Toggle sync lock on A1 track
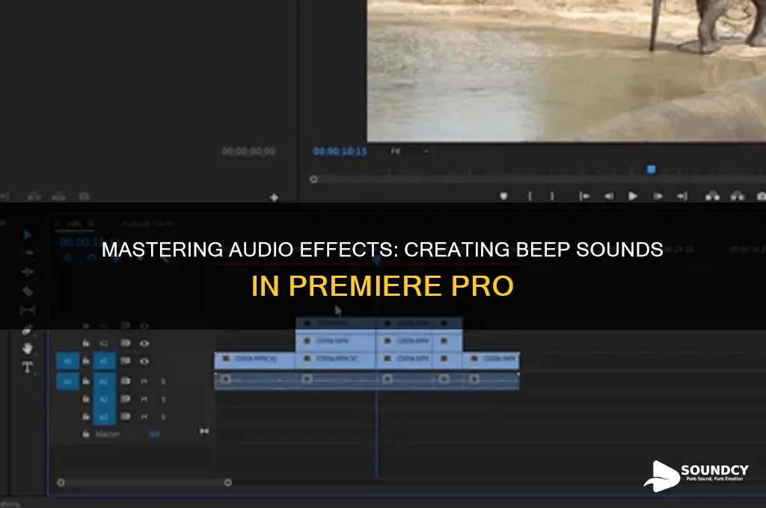Image resolution: width=766 pixels, height=508 pixels. (126, 381)
